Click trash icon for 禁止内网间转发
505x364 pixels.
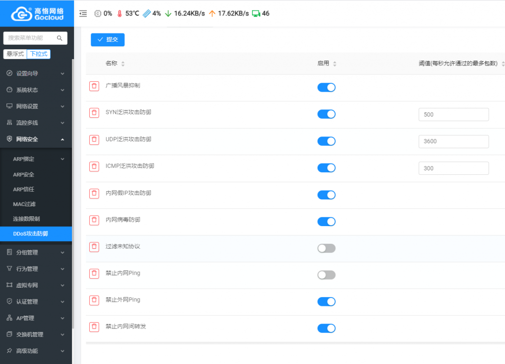(x=94, y=327)
